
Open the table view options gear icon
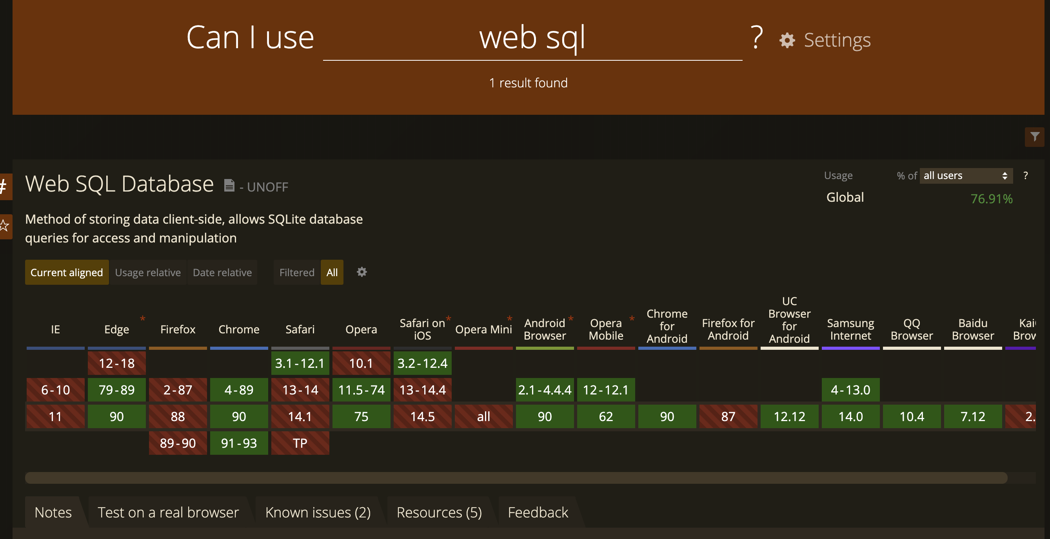click(362, 272)
